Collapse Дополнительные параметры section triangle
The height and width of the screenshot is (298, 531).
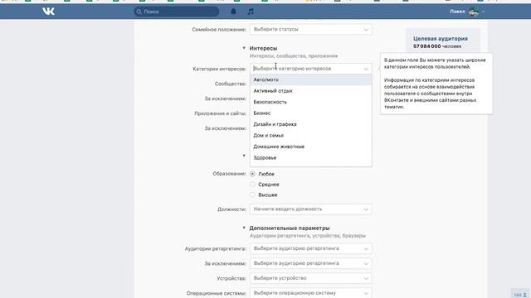[244, 228]
